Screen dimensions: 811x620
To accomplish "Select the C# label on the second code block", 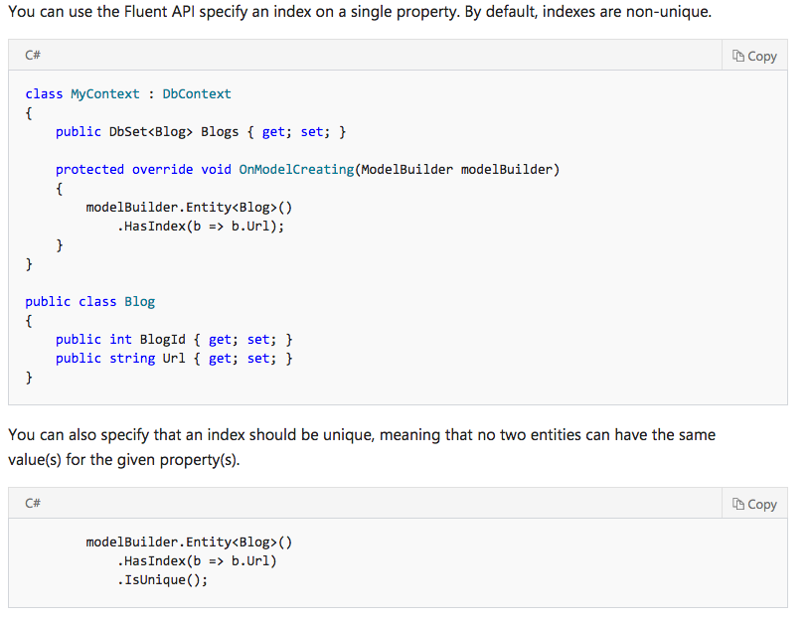I will [x=32, y=503].
